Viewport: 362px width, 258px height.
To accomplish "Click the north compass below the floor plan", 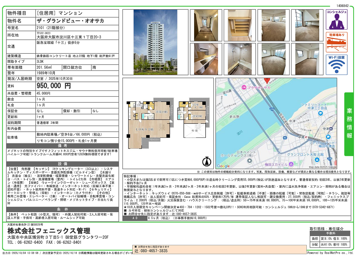I will click(x=207, y=161).
